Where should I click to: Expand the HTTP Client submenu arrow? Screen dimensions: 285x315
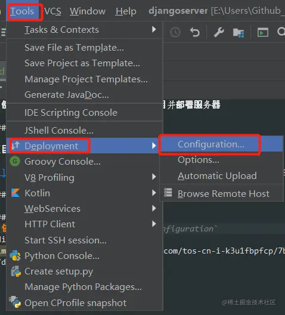point(154,224)
